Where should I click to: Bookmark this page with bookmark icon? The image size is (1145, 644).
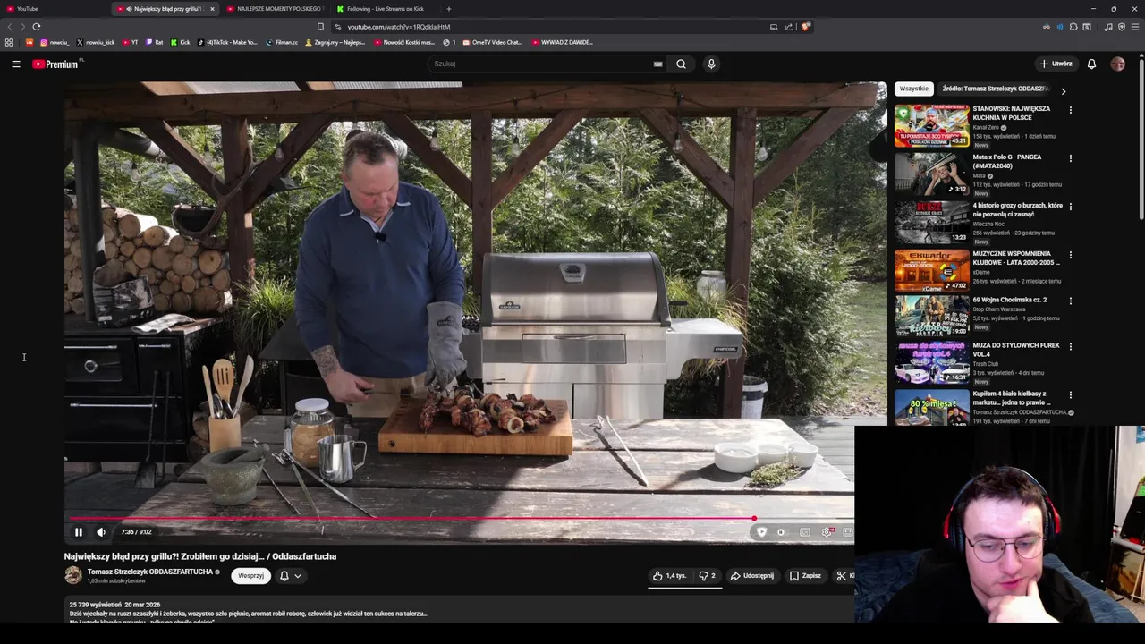click(x=320, y=27)
